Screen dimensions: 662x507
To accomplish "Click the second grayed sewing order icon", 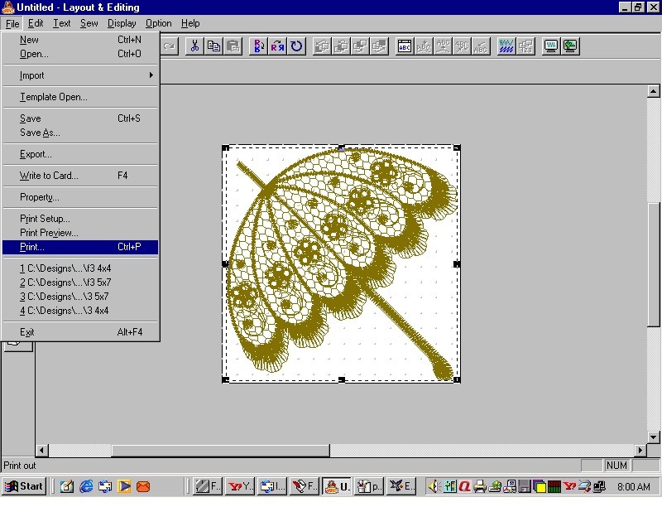I will (341, 46).
